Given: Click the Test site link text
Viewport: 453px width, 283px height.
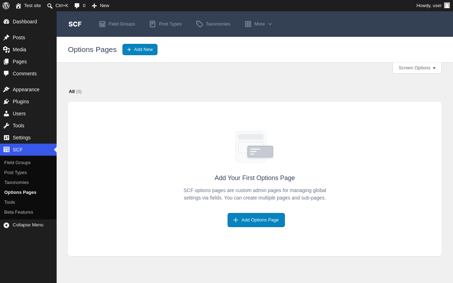Looking at the screenshot, I should click(x=33, y=6).
